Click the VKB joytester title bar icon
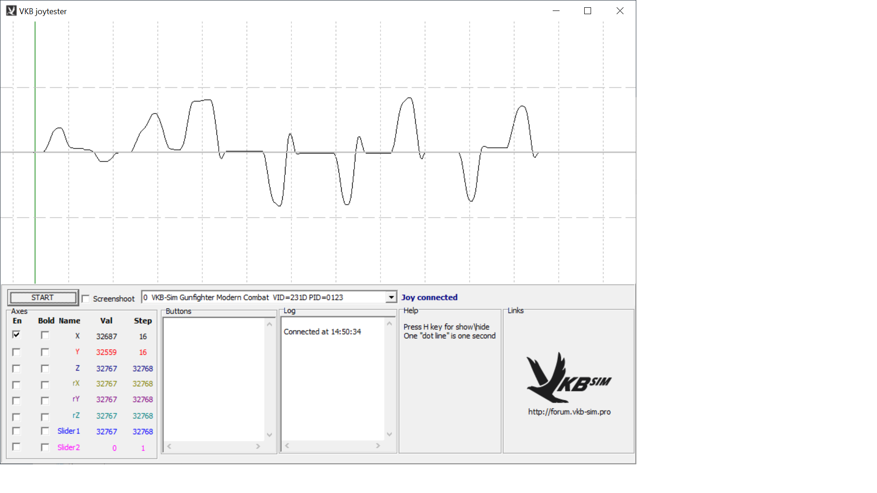877x493 pixels. tap(11, 11)
